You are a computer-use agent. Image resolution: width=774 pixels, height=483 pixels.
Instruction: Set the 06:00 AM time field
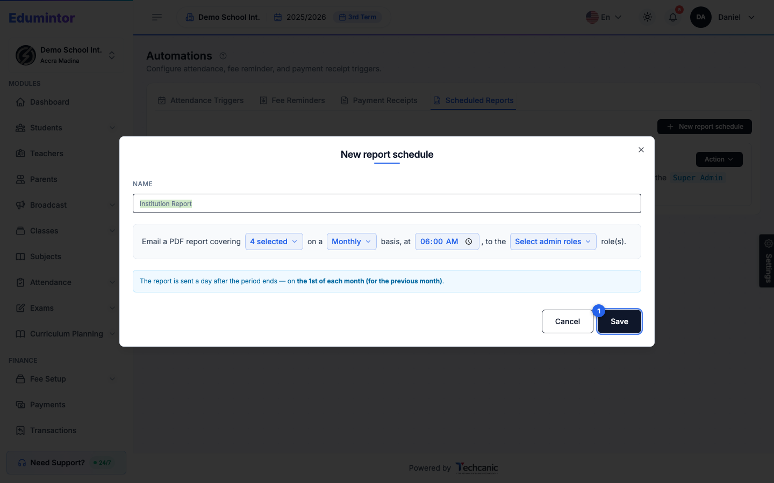click(447, 241)
